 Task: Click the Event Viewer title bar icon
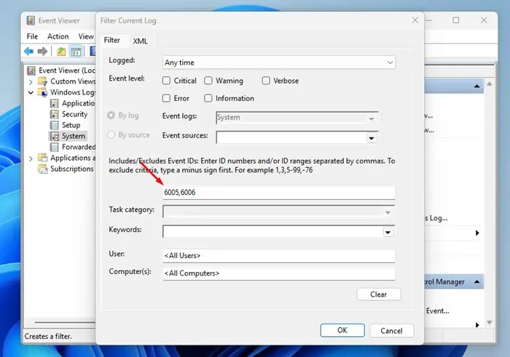(x=31, y=20)
